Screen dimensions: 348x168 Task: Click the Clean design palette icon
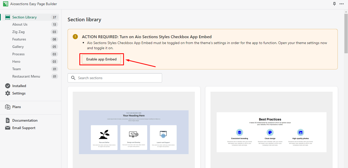click(270, 132)
